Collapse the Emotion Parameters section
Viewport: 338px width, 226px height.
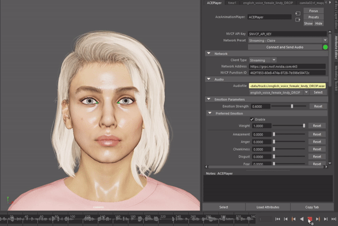pyautogui.click(x=209, y=99)
